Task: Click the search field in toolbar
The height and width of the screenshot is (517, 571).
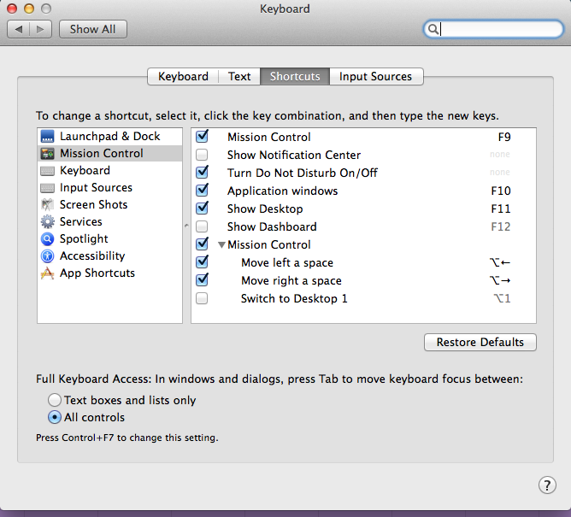Action: click(496, 29)
